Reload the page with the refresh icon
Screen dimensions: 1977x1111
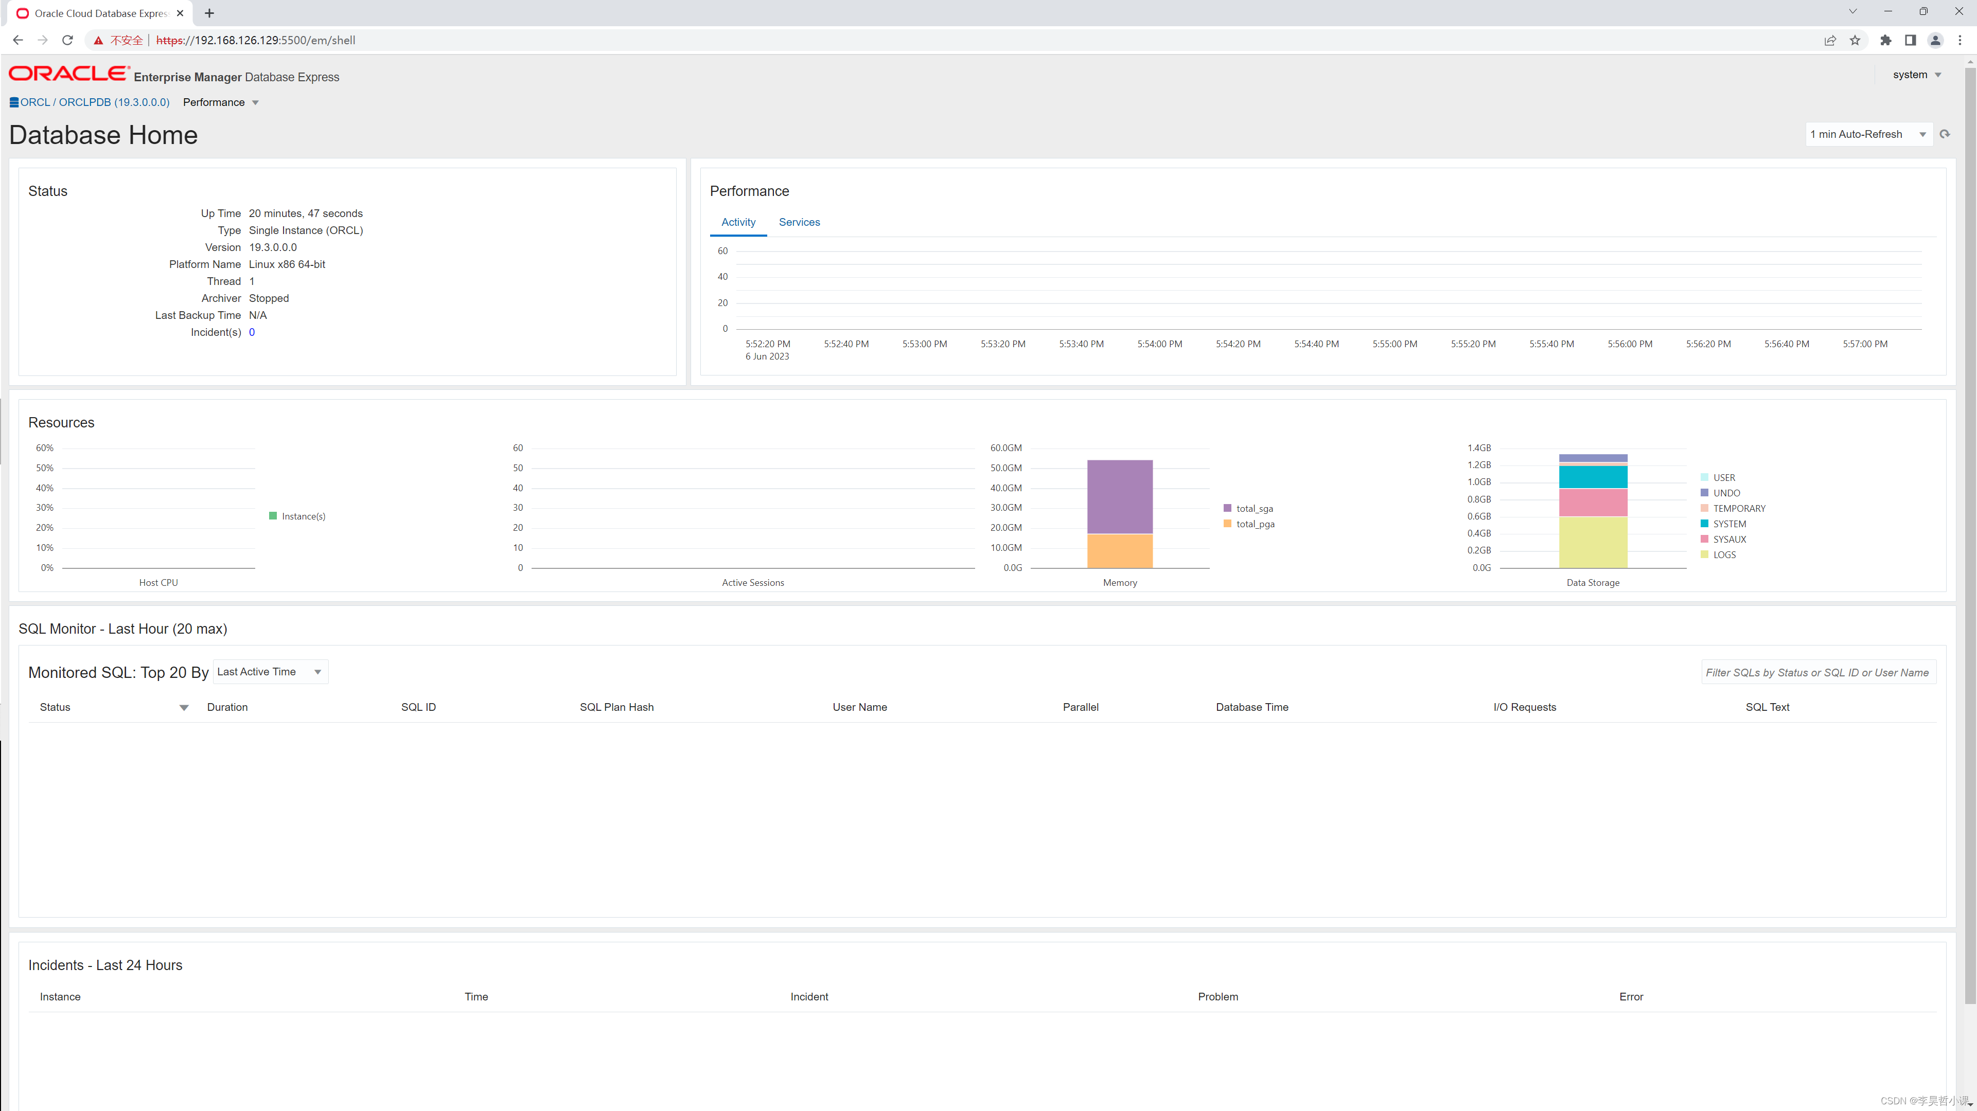tap(67, 40)
